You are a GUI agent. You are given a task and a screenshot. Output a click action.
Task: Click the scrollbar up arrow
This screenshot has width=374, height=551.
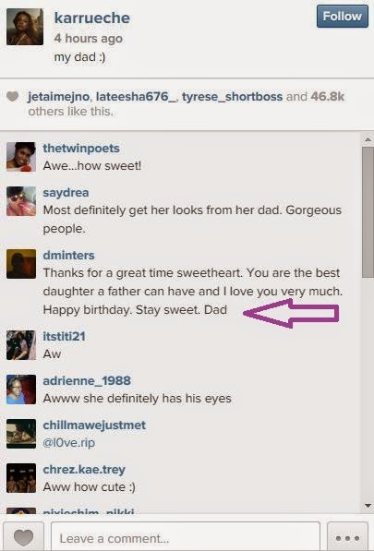[x=368, y=139]
